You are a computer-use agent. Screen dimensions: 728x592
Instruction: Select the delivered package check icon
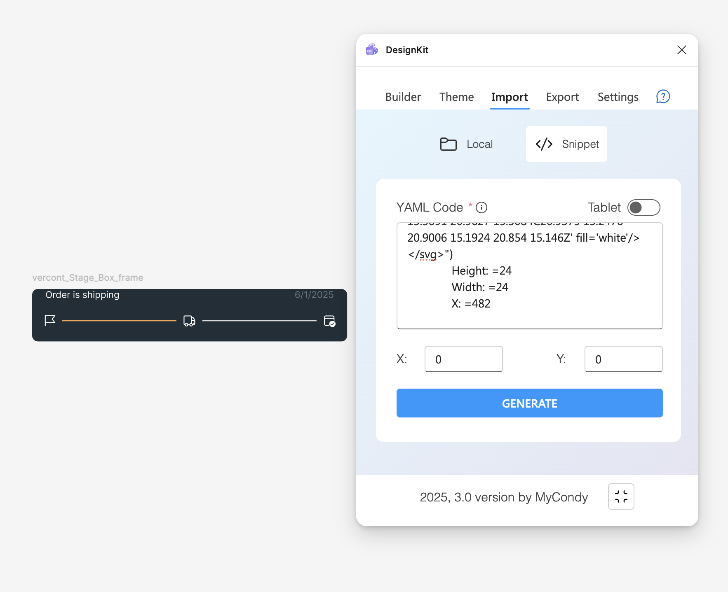tap(330, 321)
